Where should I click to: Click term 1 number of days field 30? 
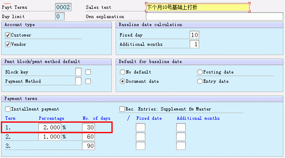tap(88, 127)
